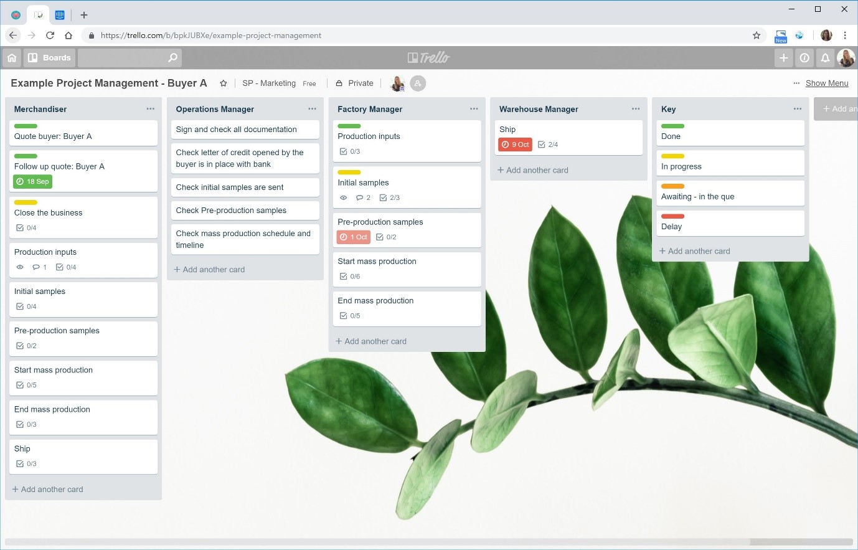Click browser profile avatar in toolbar
The width and height of the screenshot is (858, 550).
click(826, 36)
